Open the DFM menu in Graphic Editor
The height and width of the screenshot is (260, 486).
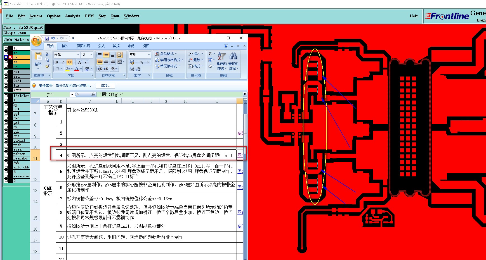coord(89,16)
